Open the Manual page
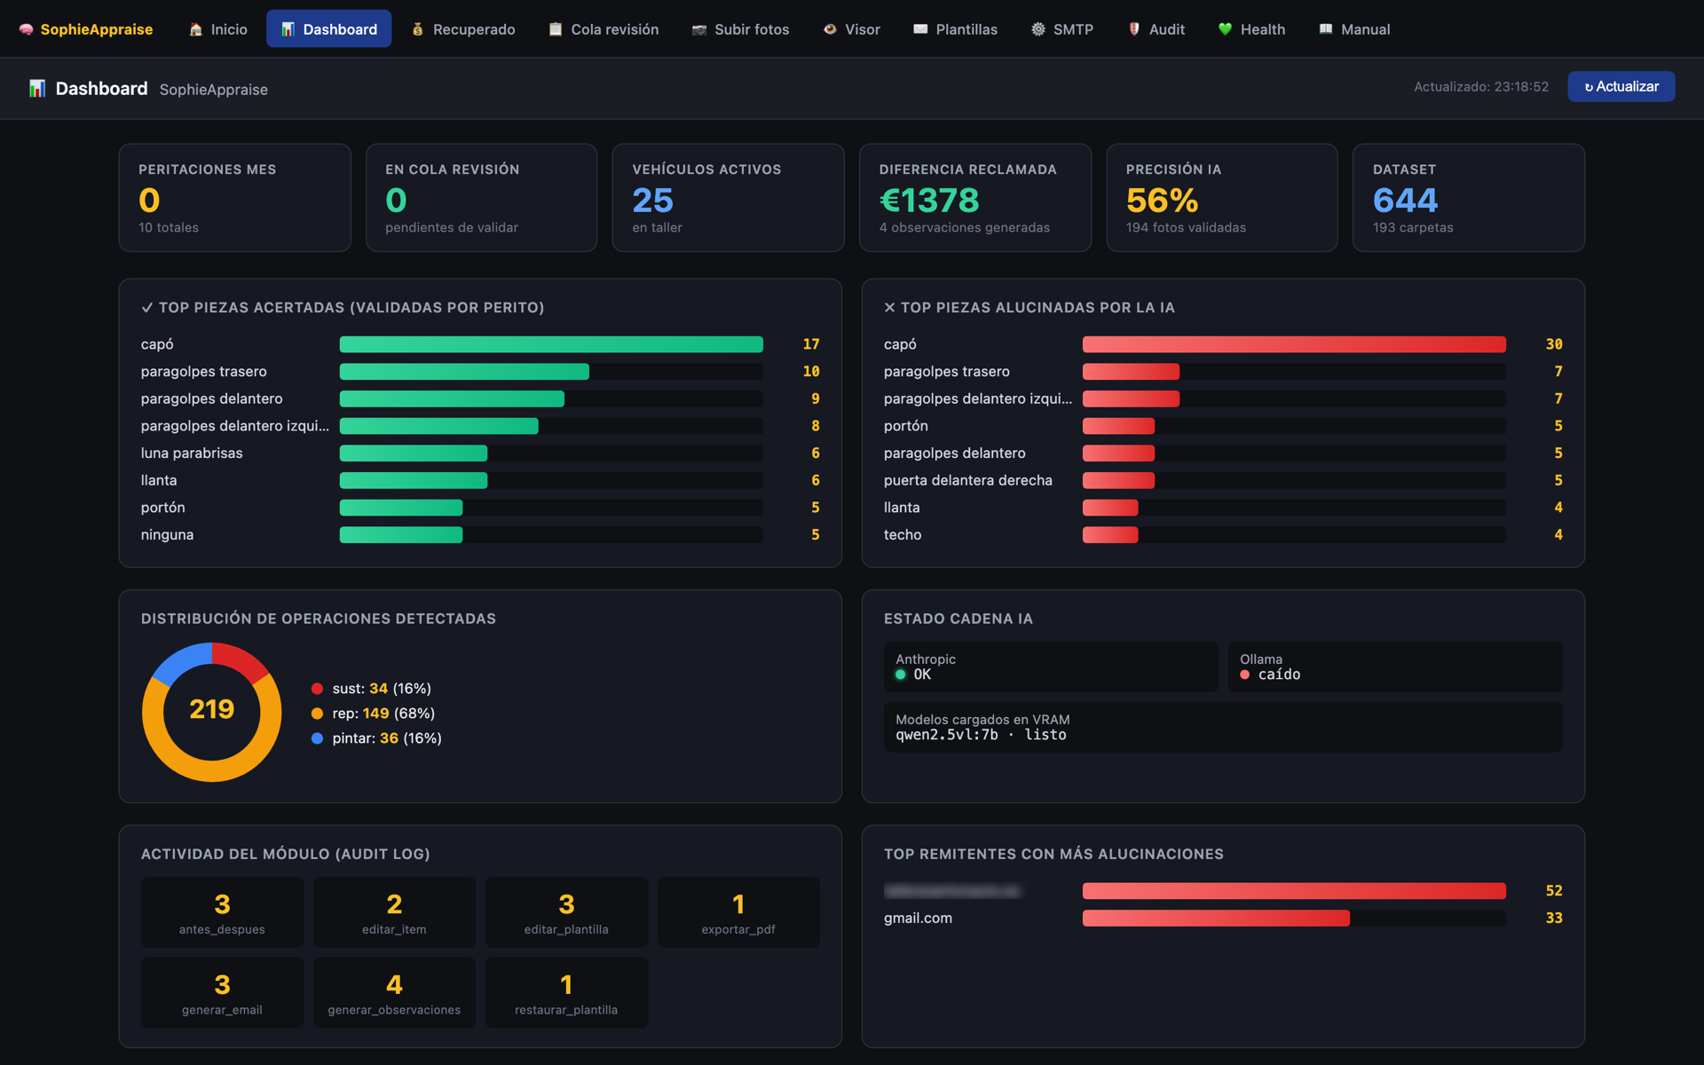 pyautogui.click(x=1355, y=29)
